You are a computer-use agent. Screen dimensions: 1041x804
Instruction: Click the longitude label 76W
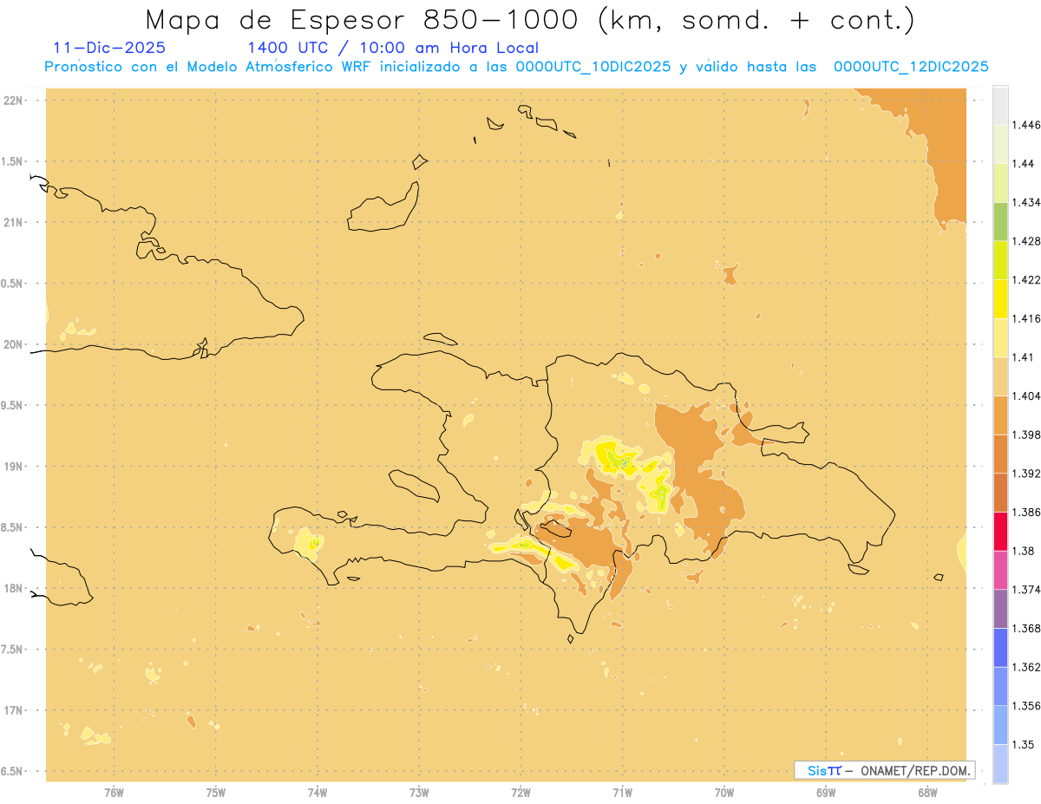(x=114, y=793)
